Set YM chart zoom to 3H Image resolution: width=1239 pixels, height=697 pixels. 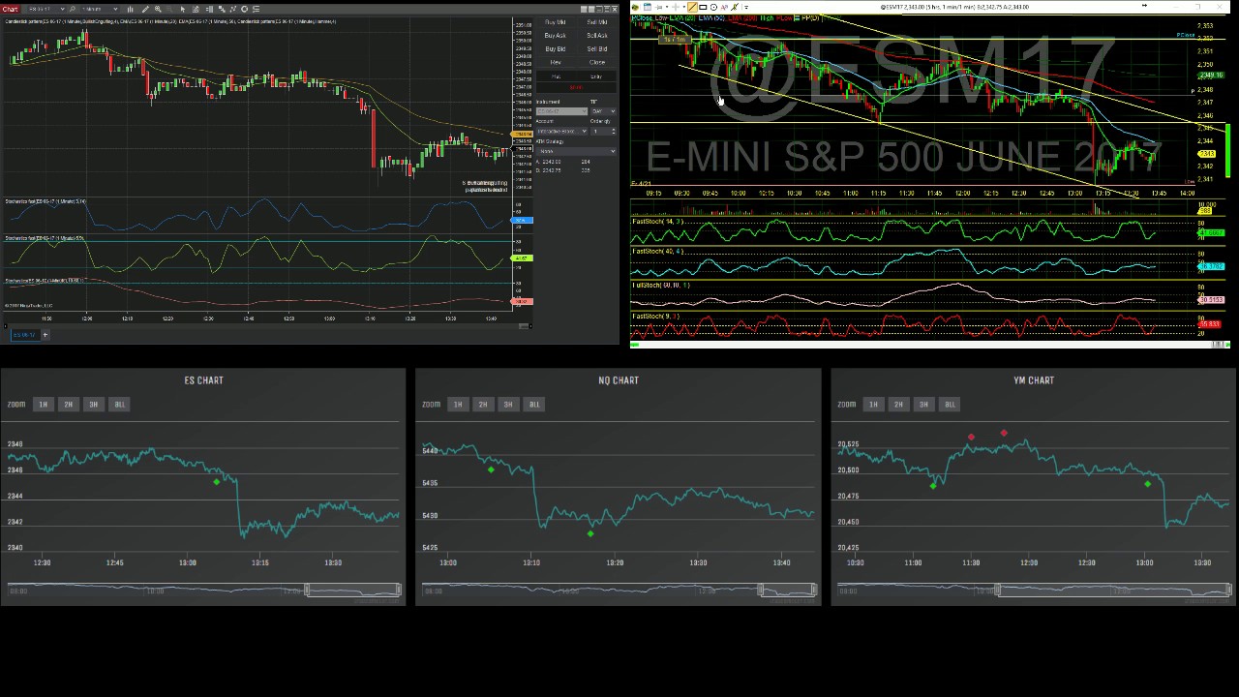coord(923,404)
